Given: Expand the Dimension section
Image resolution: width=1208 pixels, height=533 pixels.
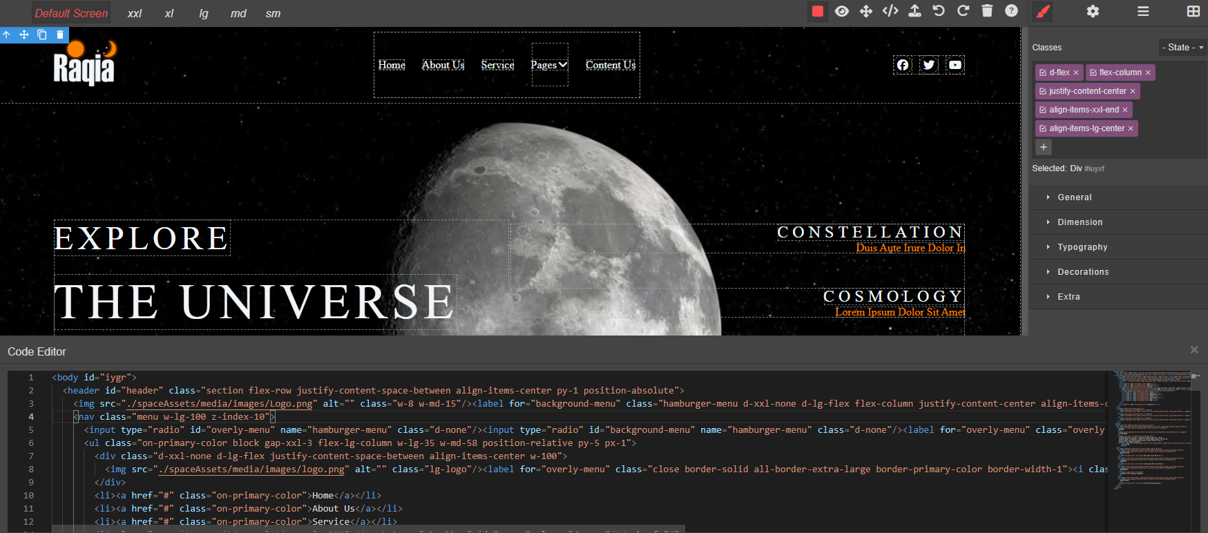Looking at the screenshot, I should tap(1080, 222).
